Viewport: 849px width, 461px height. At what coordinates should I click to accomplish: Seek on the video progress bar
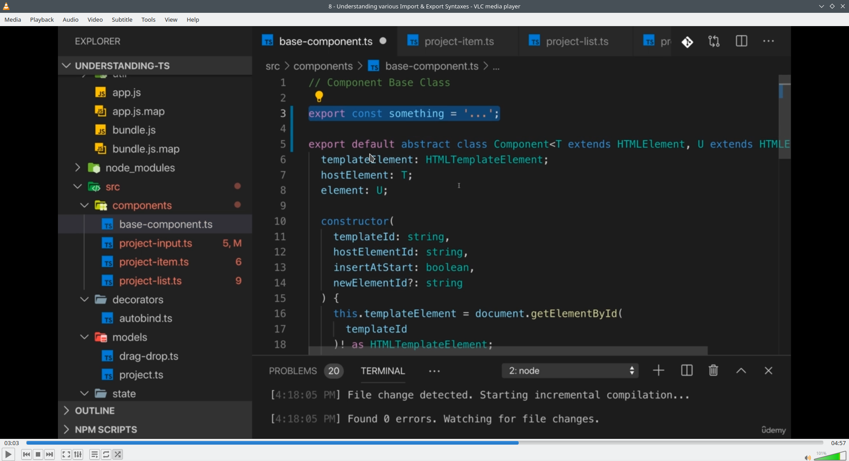424,443
